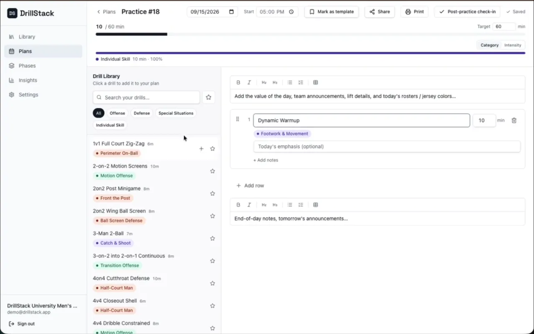Screen dimensions: 534x334
Task: Insert table in top notes editor
Action: [x=315, y=82]
